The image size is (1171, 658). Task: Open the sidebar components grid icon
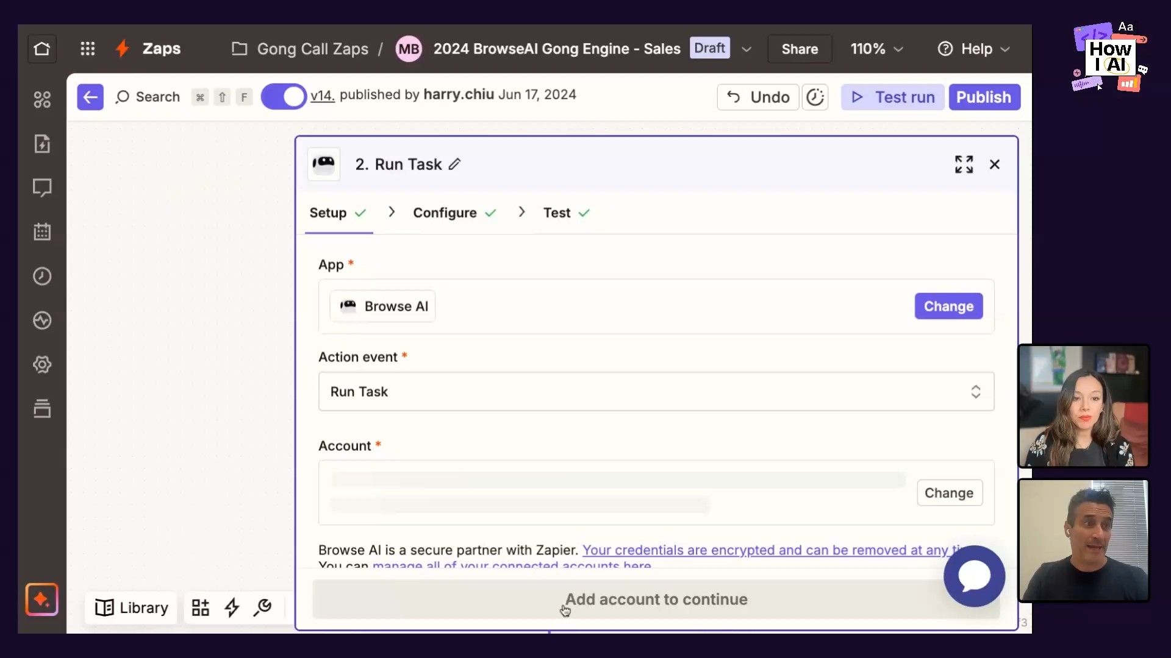click(42, 99)
